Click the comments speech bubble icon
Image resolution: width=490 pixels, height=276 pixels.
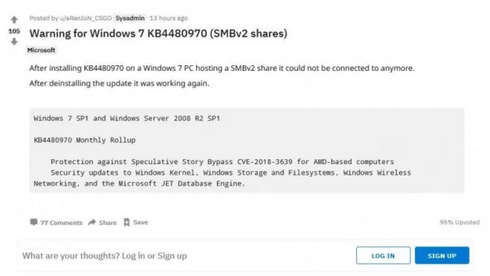(x=34, y=222)
